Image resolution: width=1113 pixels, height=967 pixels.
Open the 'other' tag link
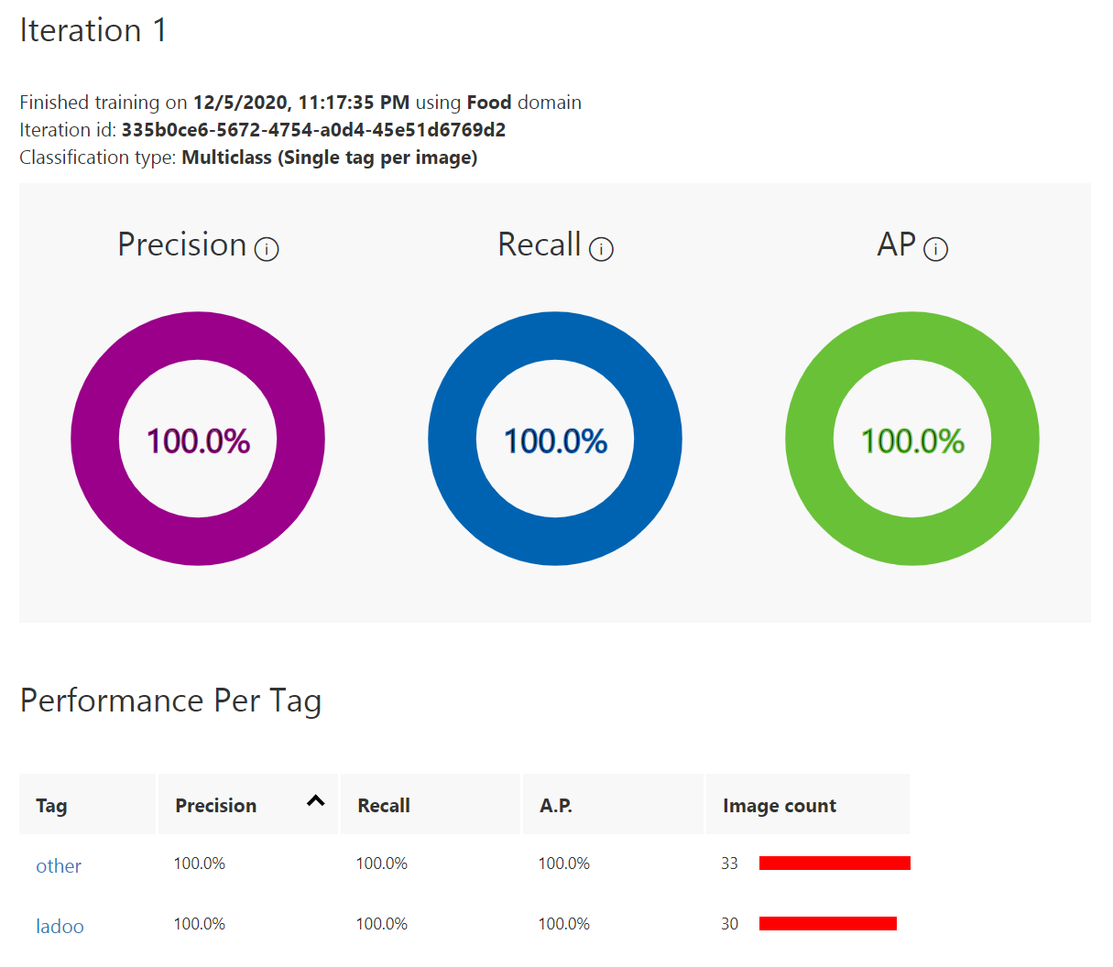pyautogui.click(x=59, y=866)
